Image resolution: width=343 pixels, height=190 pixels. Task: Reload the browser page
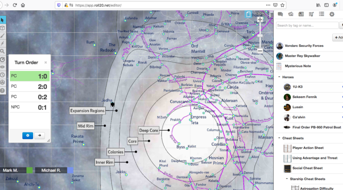15,5
